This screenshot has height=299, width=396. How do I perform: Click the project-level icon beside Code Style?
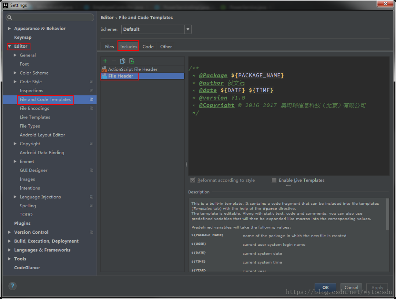pyautogui.click(x=91, y=82)
